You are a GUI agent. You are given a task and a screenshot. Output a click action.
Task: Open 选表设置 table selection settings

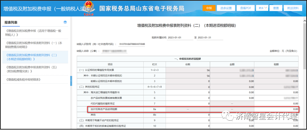pyautogui.click(x=226, y=8)
